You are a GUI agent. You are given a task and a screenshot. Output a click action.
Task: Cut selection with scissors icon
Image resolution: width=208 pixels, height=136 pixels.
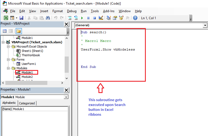coord(29,18)
